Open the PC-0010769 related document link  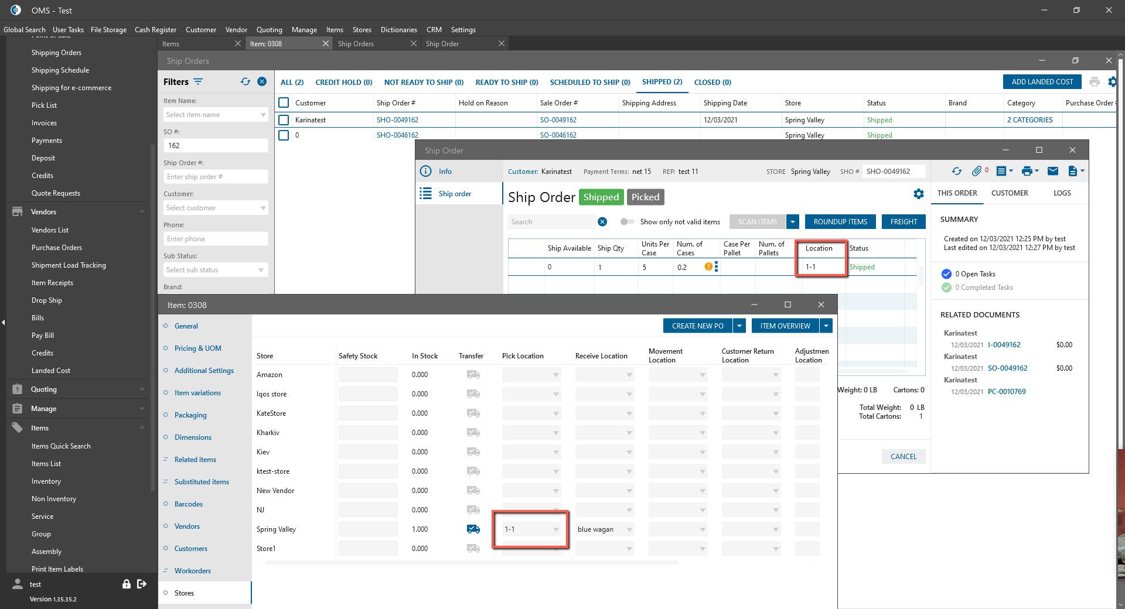click(x=1006, y=392)
